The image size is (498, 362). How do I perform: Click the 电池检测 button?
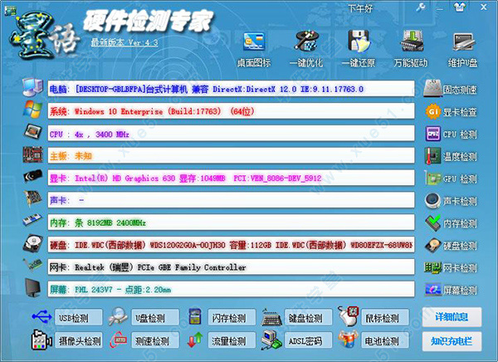[x=385, y=340]
